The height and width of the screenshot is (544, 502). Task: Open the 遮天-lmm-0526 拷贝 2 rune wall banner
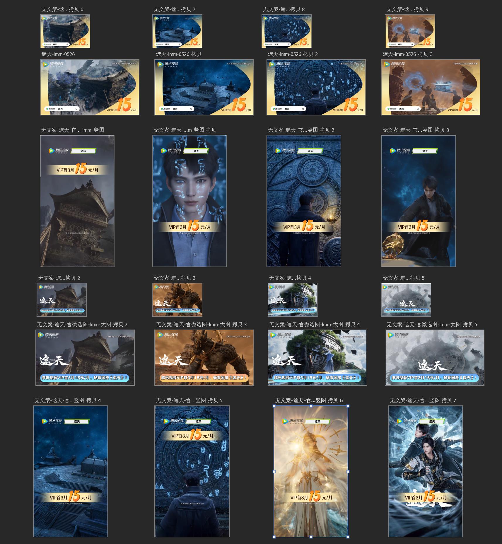click(316, 87)
